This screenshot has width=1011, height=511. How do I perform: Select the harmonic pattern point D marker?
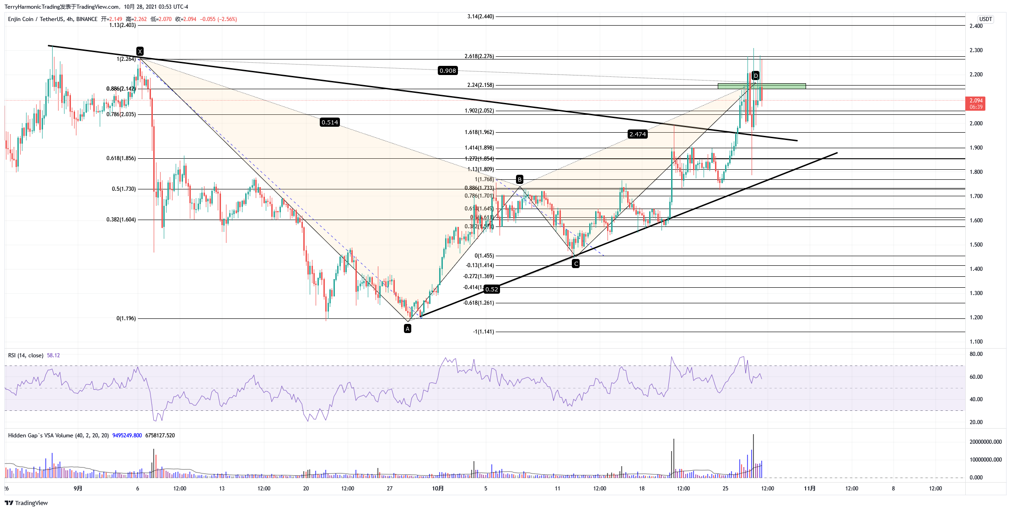[x=756, y=75]
